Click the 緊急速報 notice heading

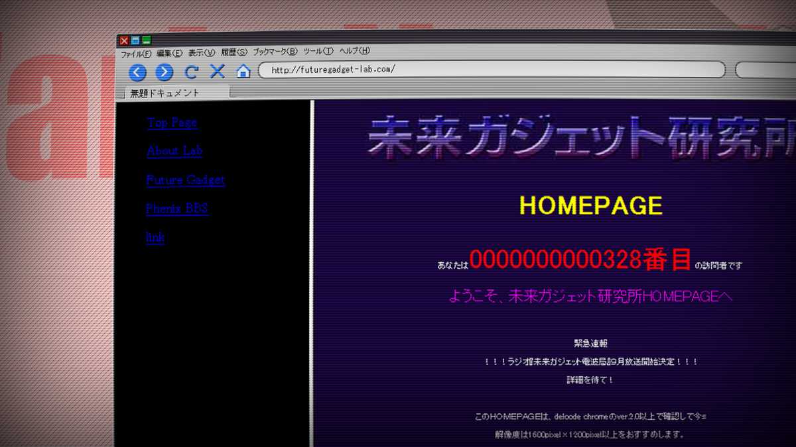(x=590, y=343)
